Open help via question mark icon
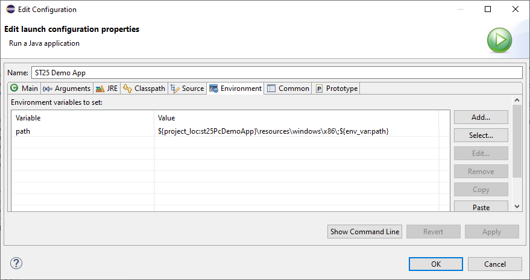Viewport: 530px width, 280px height. tap(16, 263)
